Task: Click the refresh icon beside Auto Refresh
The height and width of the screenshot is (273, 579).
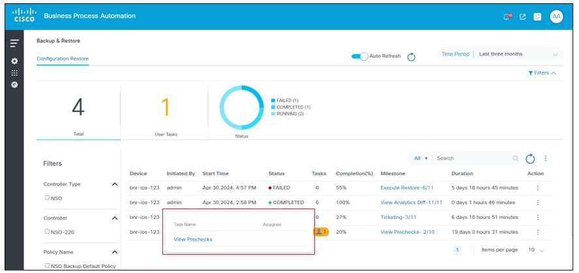Action: [411, 57]
